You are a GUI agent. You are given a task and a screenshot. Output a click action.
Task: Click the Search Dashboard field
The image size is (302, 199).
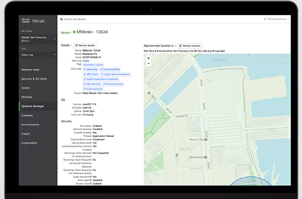(75, 19)
